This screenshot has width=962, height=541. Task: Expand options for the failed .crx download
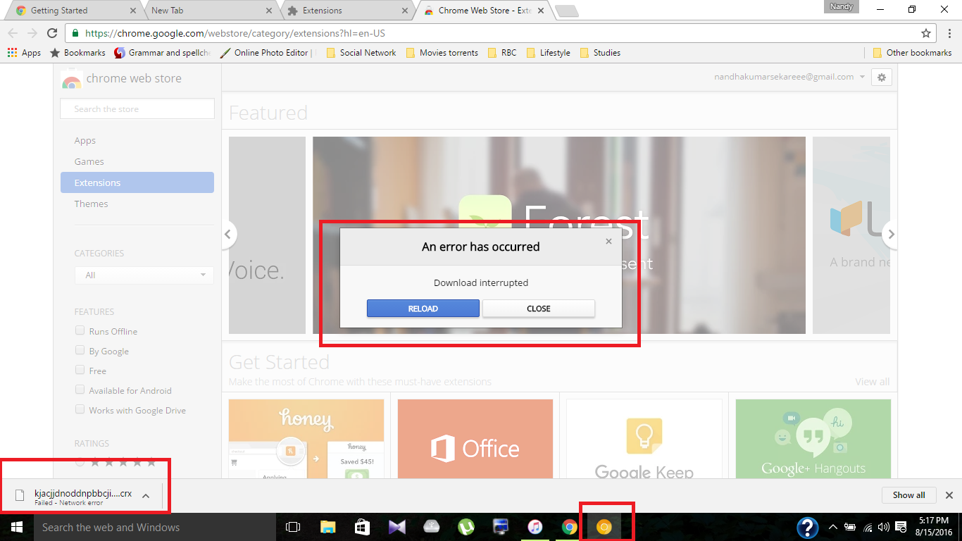click(x=146, y=495)
